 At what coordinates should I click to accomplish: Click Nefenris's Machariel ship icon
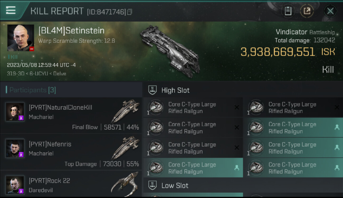(x=125, y=148)
